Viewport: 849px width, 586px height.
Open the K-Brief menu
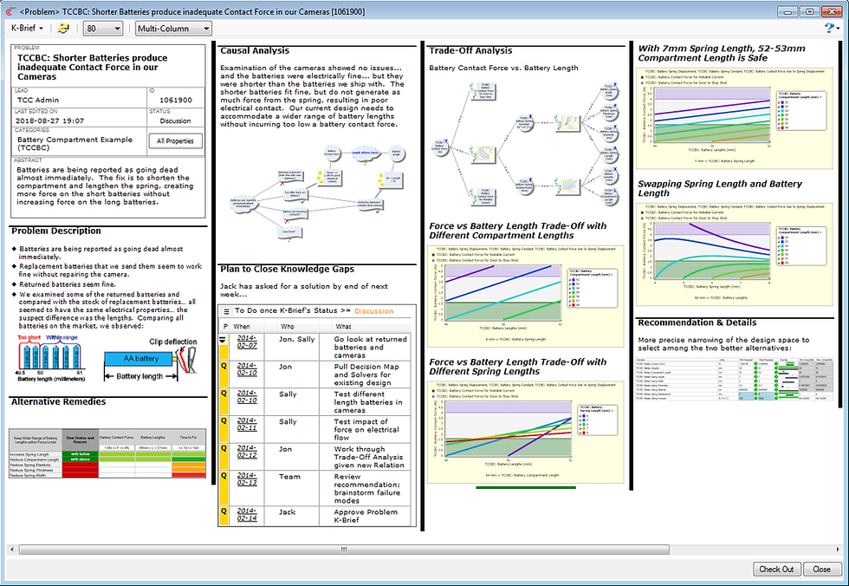[x=27, y=28]
